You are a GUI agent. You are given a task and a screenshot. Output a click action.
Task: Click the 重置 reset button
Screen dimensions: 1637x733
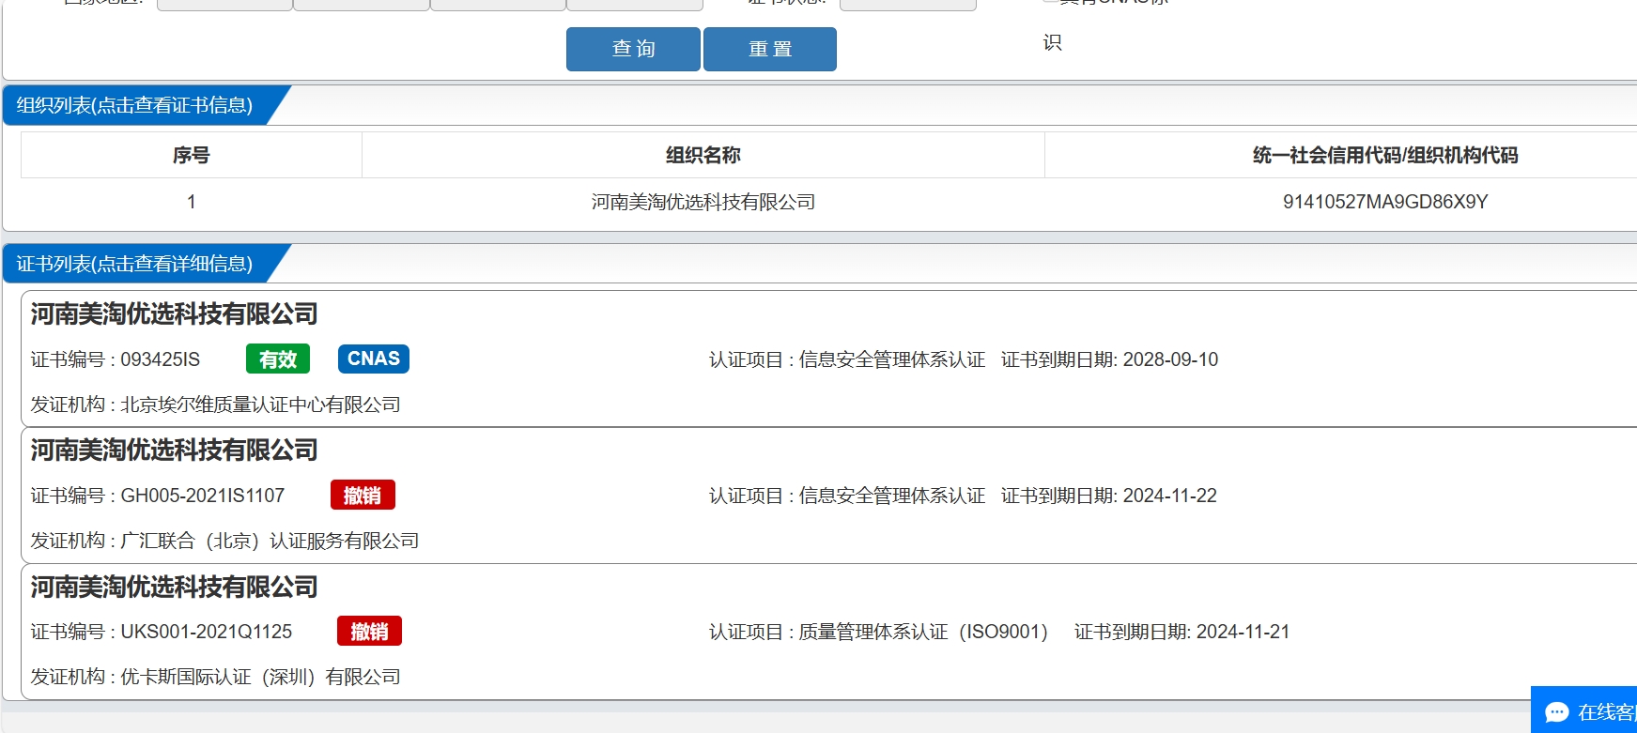pos(770,49)
